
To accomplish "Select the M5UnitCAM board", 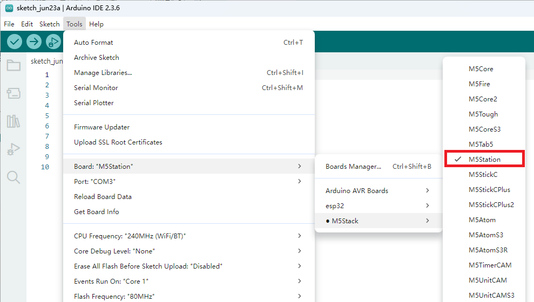I will pyautogui.click(x=484, y=280).
